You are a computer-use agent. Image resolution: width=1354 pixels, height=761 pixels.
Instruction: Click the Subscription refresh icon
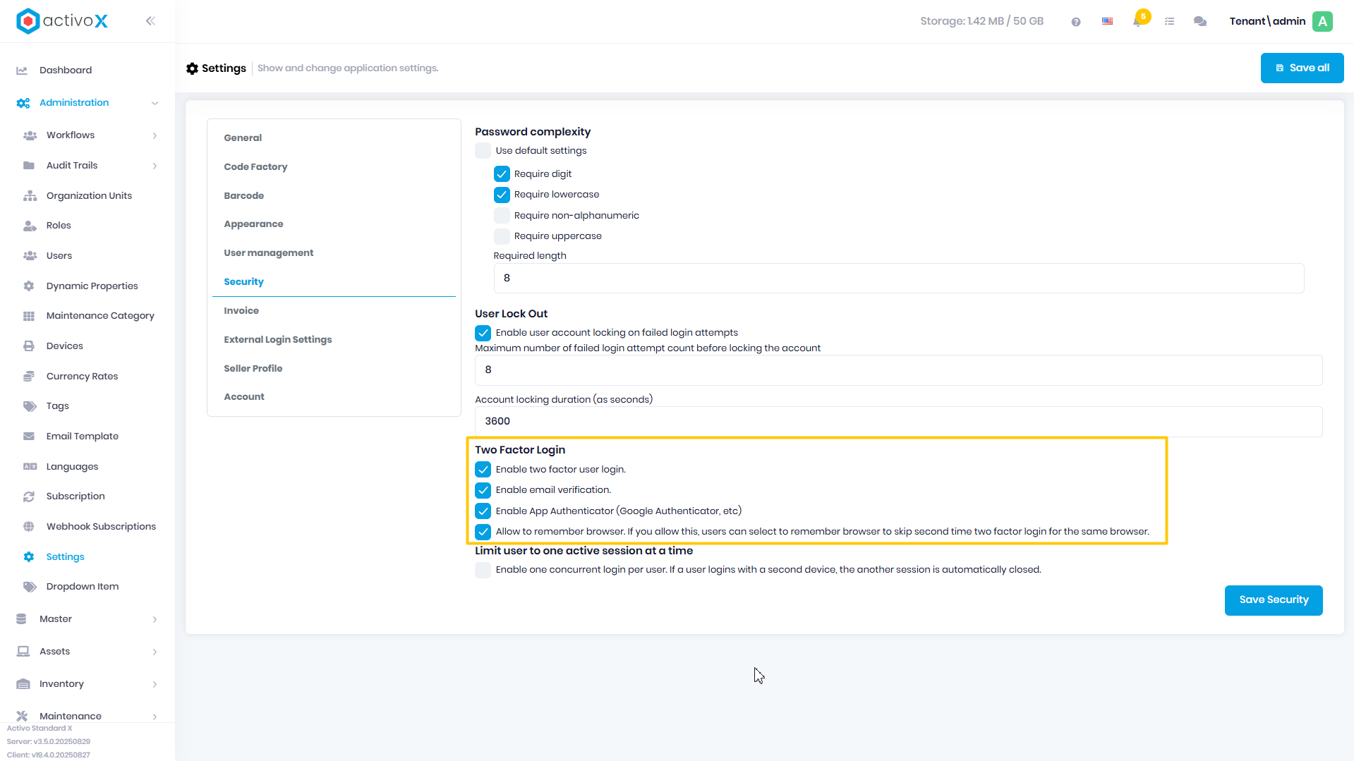pyautogui.click(x=29, y=497)
